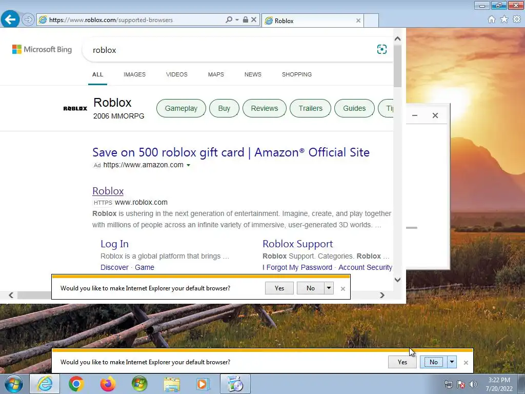Go back with the blue back arrow
525x394 pixels.
point(10,19)
